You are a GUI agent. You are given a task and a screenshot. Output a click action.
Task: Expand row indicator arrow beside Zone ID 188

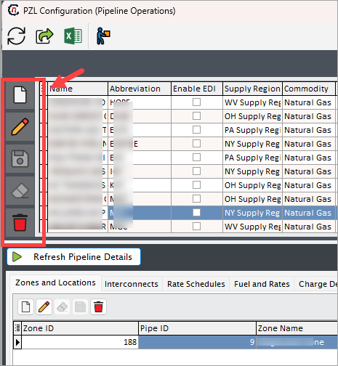(17, 342)
